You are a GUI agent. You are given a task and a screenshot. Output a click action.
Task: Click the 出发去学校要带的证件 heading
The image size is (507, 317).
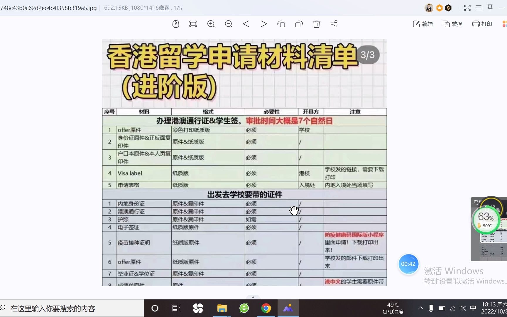[245, 194]
